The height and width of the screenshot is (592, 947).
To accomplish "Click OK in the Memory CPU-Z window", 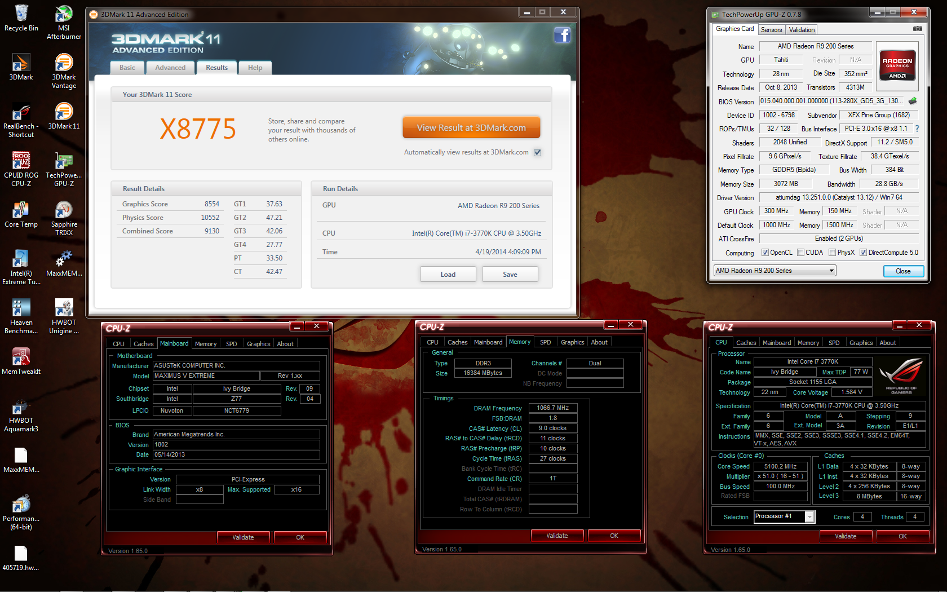I will pyautogui.click(x=614, y=536).
